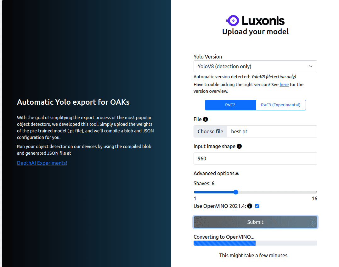
Task: Click the OpenVINO 2021.4 info icon
Action: [x=250, y=206]
